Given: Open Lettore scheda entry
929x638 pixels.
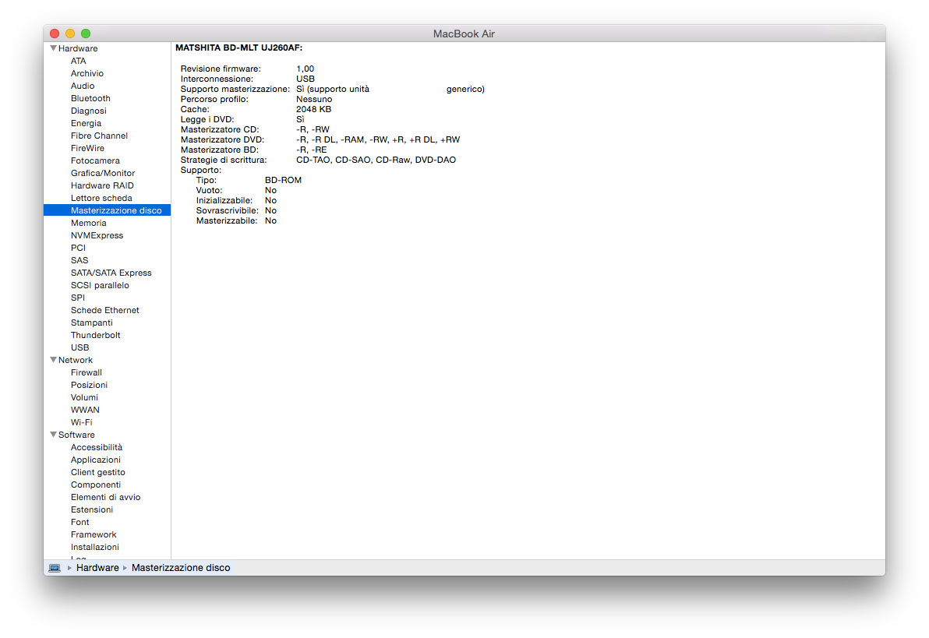Looking at the screenshot, I should coord(101,198).
